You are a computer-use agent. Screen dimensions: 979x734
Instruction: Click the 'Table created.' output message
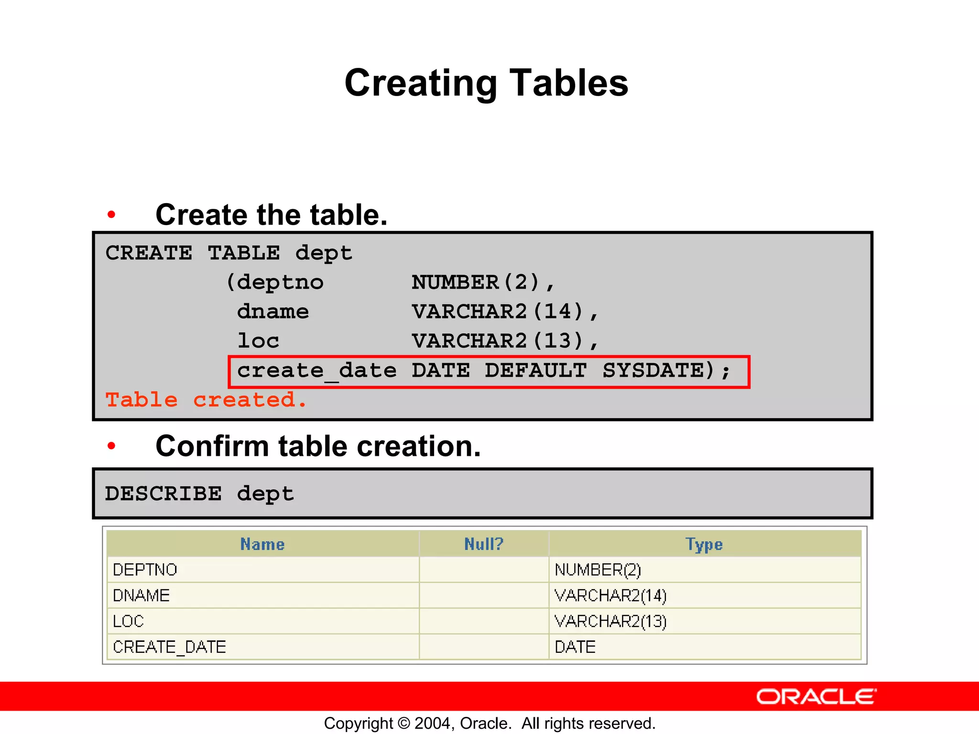(x=206, y=399)
